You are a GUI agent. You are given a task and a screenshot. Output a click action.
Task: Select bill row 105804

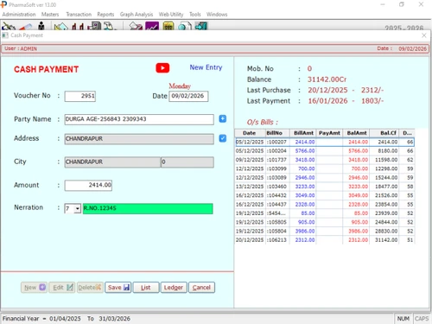click(325, 232)
